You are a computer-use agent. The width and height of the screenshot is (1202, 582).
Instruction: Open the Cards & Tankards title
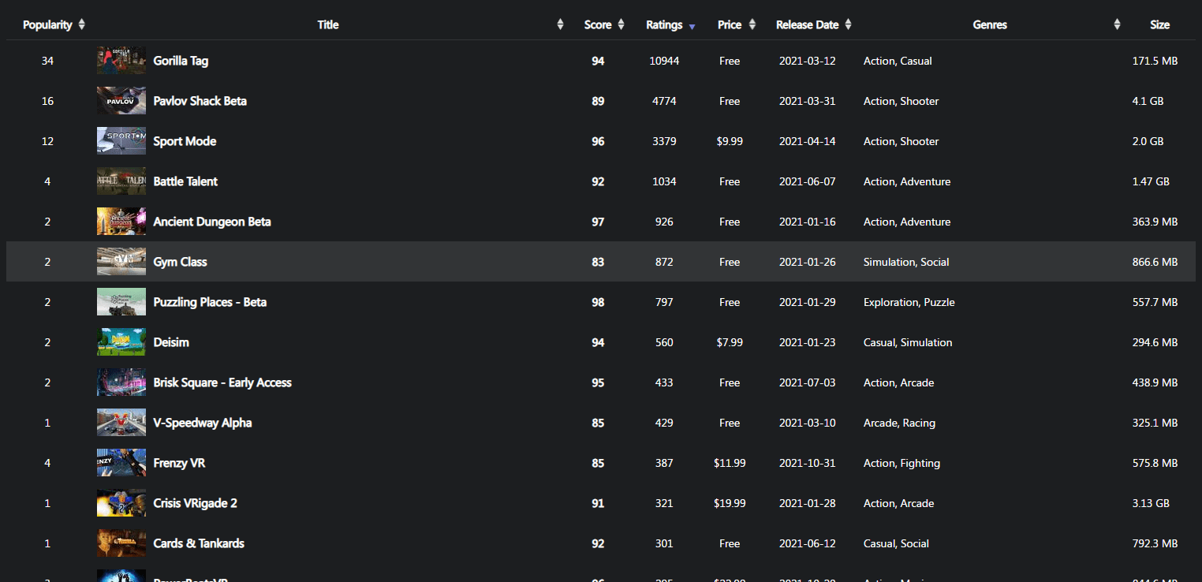[x=199, y=543]
